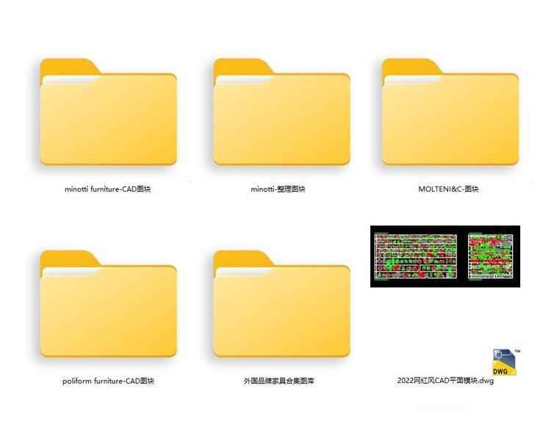Click the top tab of the minotti furniture-CAD图块 folder
This screenshot has height=433, width=551.
68,66
